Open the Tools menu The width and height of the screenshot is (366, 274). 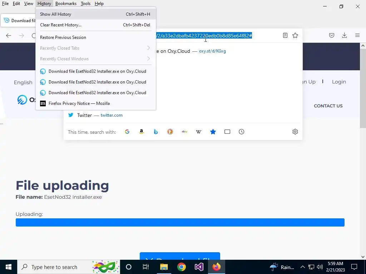click(x=85, y=4)
